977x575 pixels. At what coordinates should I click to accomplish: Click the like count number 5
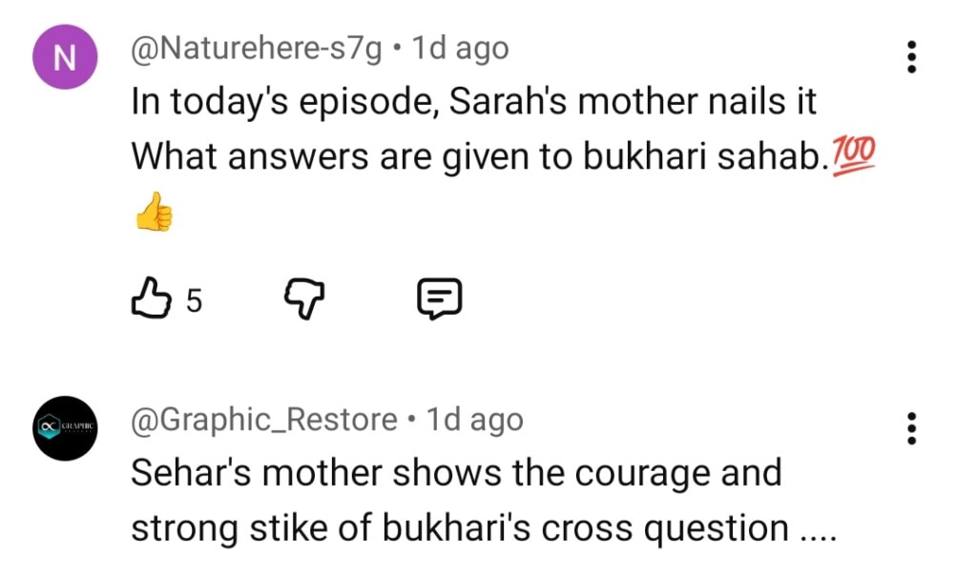[x=194, y=301]
